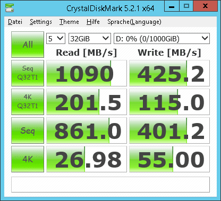Viewport: 221px width, 201px height.
Task: Click the CrystalDiskMark app icon in title bar
Action: click(x=10, y=8)
